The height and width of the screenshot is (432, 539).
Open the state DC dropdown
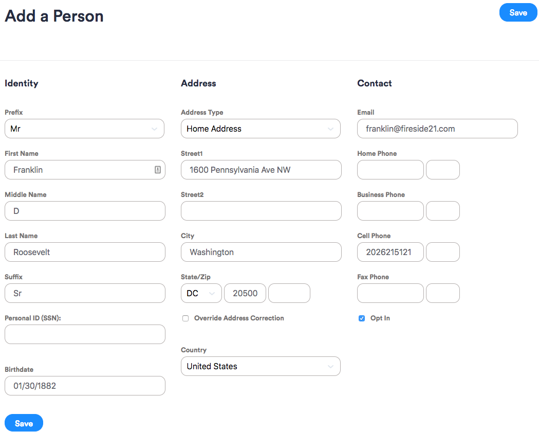tap(201, 293)
